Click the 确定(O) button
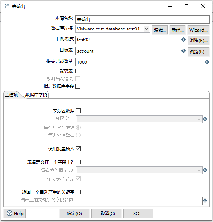This screenshot has width=213, height=222. pyautogui.click(x=74, y=213)
